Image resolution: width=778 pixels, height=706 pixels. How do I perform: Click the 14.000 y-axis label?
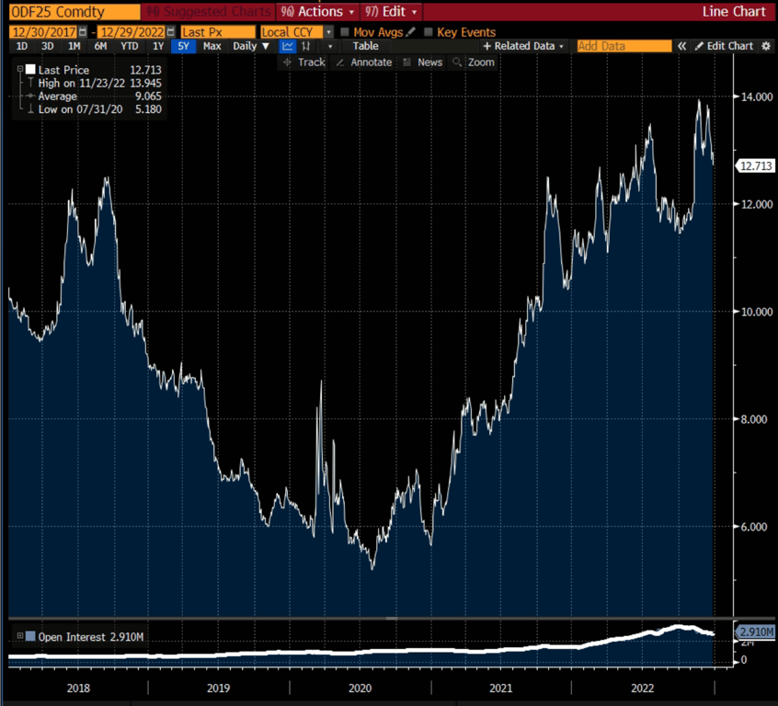click(757, 97)
